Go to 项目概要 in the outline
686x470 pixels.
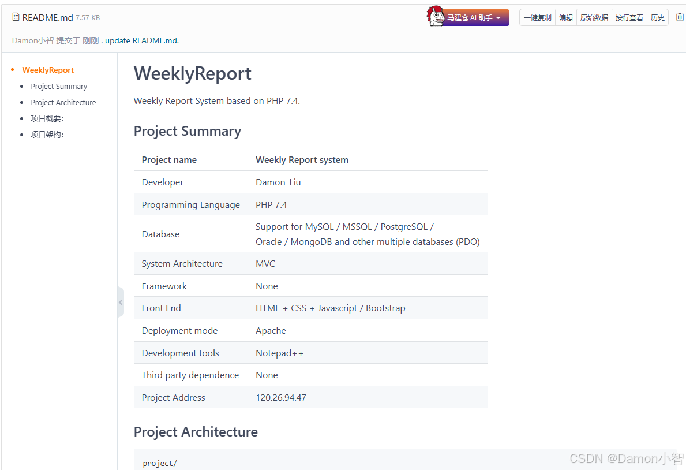pos(47,118)
